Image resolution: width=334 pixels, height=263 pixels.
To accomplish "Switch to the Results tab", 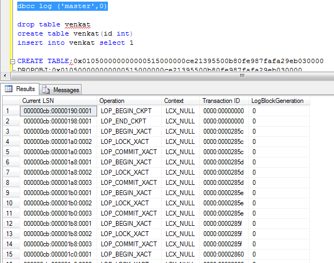I will 20,89.
